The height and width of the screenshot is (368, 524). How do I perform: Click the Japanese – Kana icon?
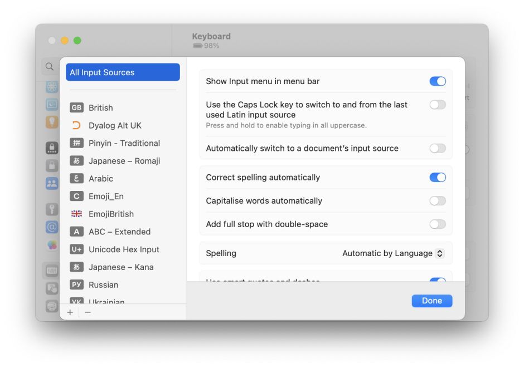[76, 267]
